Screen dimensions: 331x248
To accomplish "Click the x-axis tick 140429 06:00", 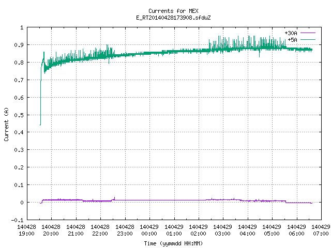I will pyautogui.click(x=296, y=230).
